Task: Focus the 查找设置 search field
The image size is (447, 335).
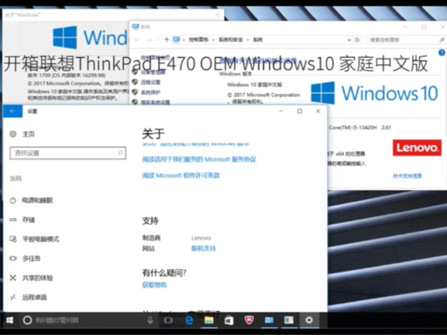Action: coord(68,153)
